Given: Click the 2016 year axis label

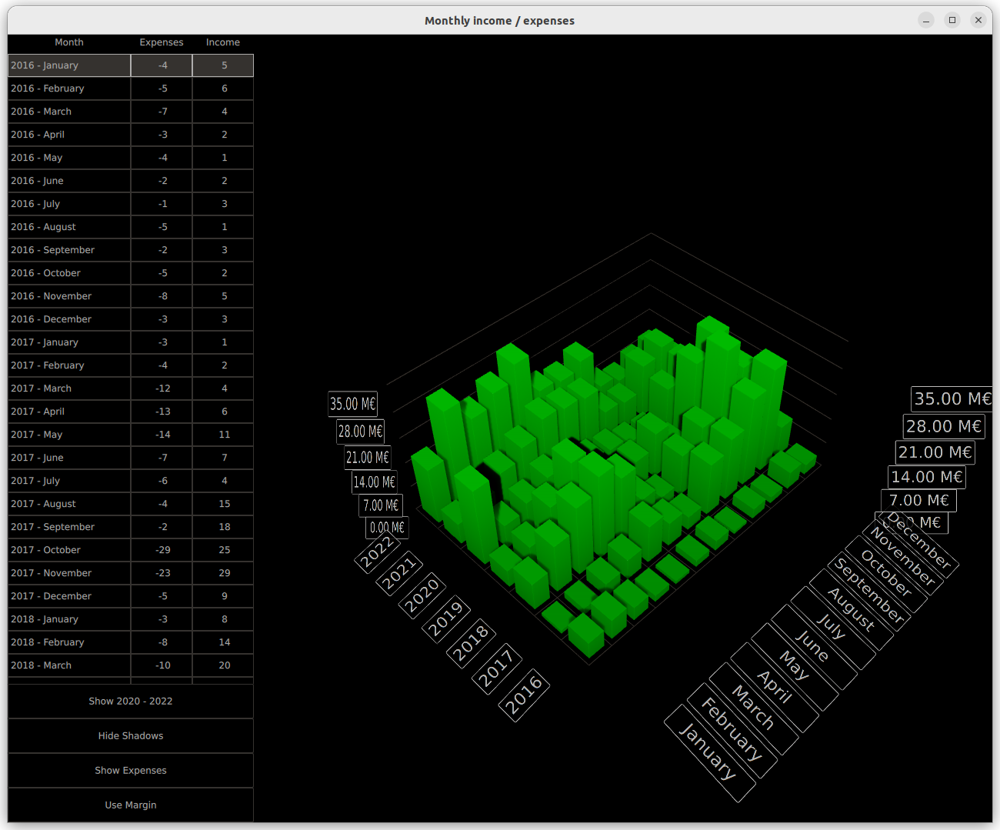Looking at the screenshot, I should point(524,695).
